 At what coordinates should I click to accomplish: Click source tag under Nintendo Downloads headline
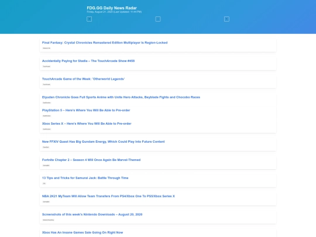49,220
